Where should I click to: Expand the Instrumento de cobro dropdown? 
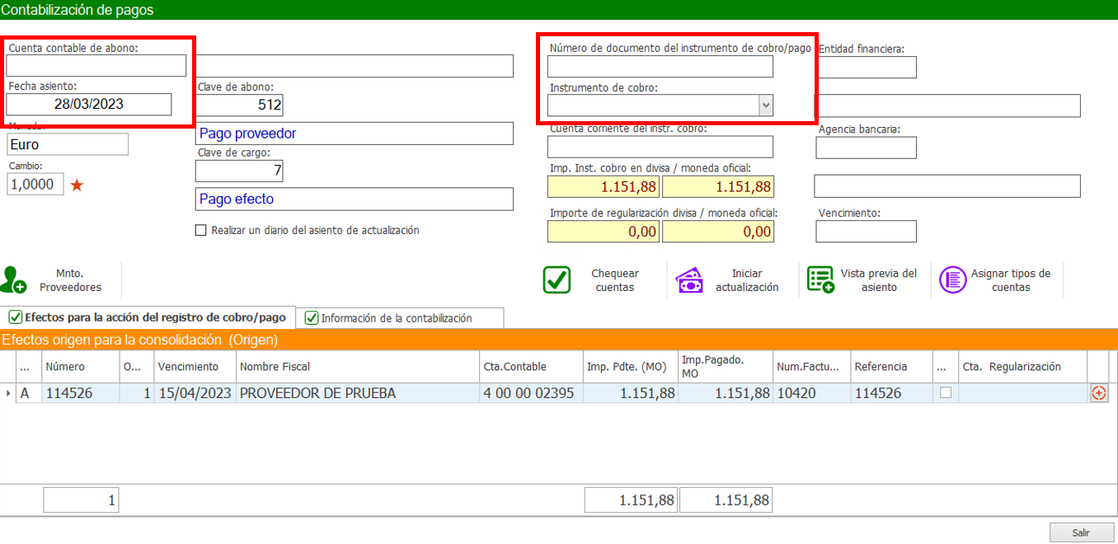coord(766,106)
